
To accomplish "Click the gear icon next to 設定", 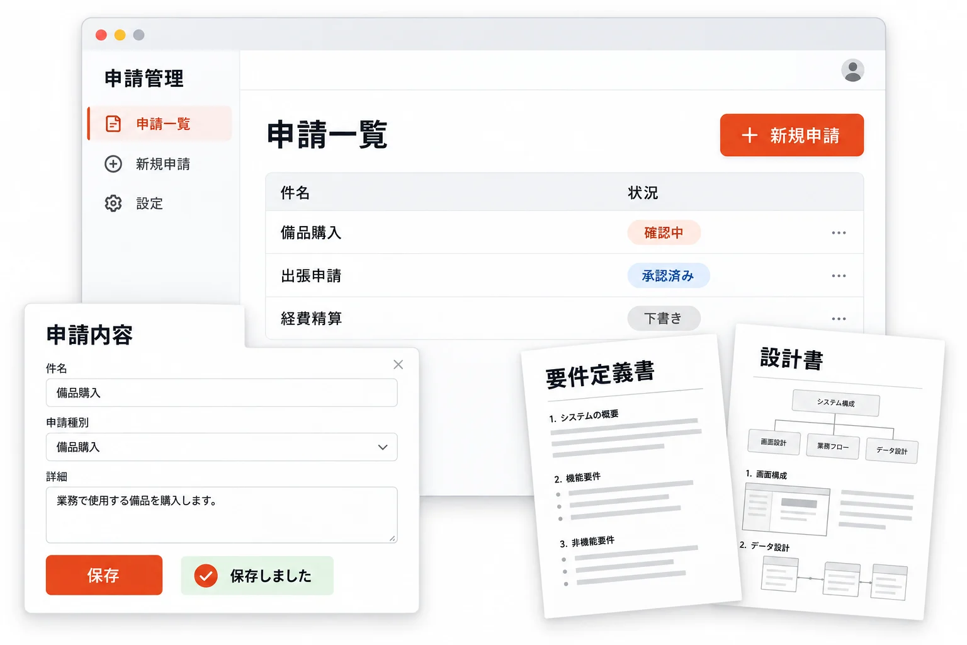I will click(x=113, y=203).
